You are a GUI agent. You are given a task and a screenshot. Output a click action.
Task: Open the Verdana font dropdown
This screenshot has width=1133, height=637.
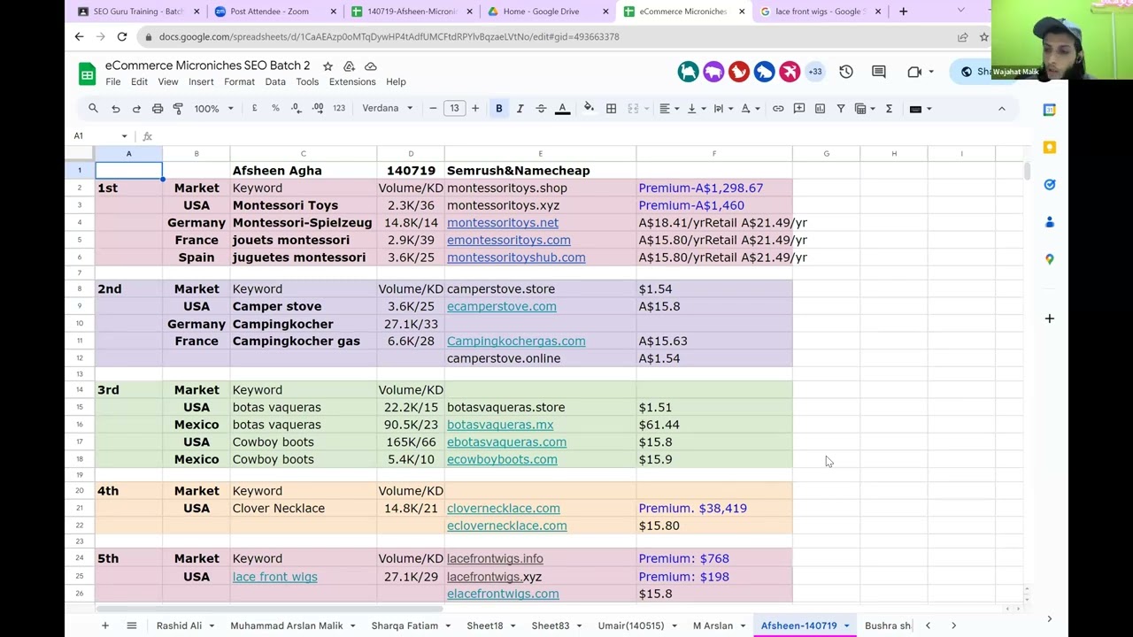pyautogui.click(x=387, y=109)
